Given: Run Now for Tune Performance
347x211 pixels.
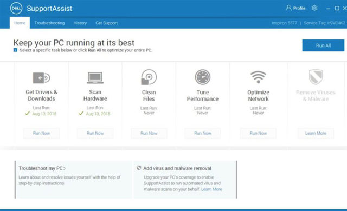Looking at the screenshot, I should [203, 133].
